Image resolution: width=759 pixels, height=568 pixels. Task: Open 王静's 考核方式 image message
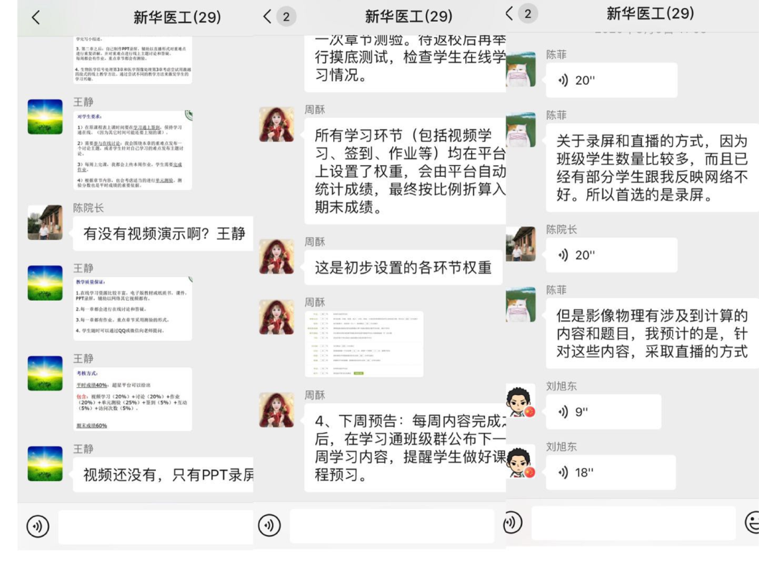point(132,399)
